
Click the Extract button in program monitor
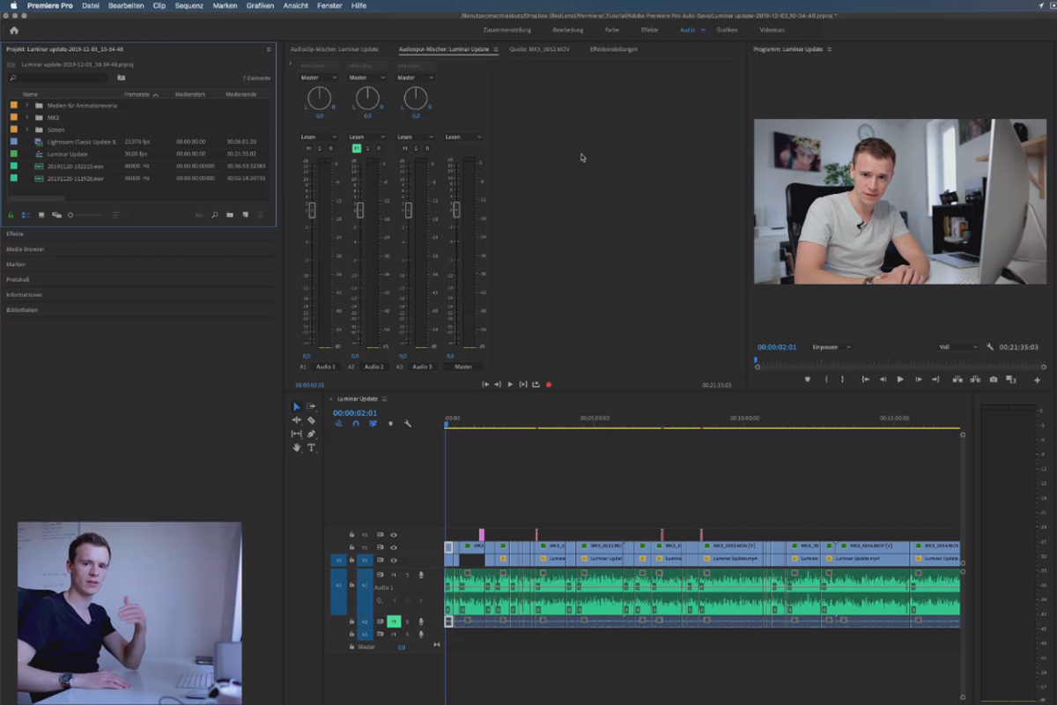pyautogui.click(x=975, y=380)
